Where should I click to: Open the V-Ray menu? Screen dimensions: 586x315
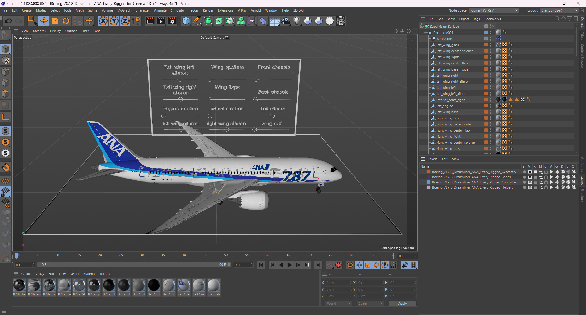tap(242, 10)
